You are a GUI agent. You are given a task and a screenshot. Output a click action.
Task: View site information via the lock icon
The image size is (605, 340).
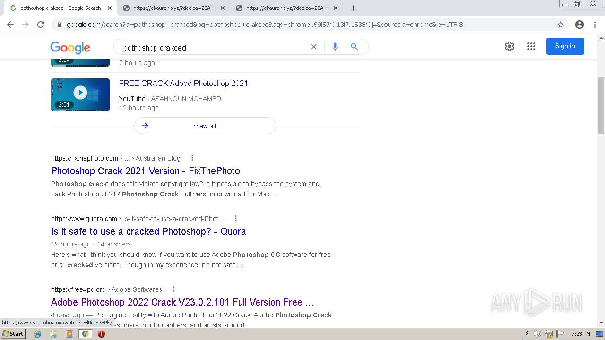[59, 25]
